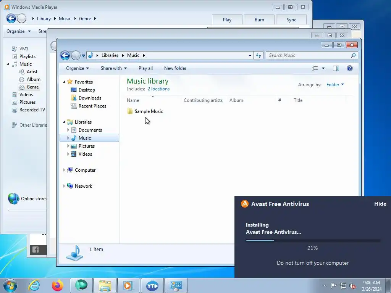Refresh the Music library view

[259, 56]
